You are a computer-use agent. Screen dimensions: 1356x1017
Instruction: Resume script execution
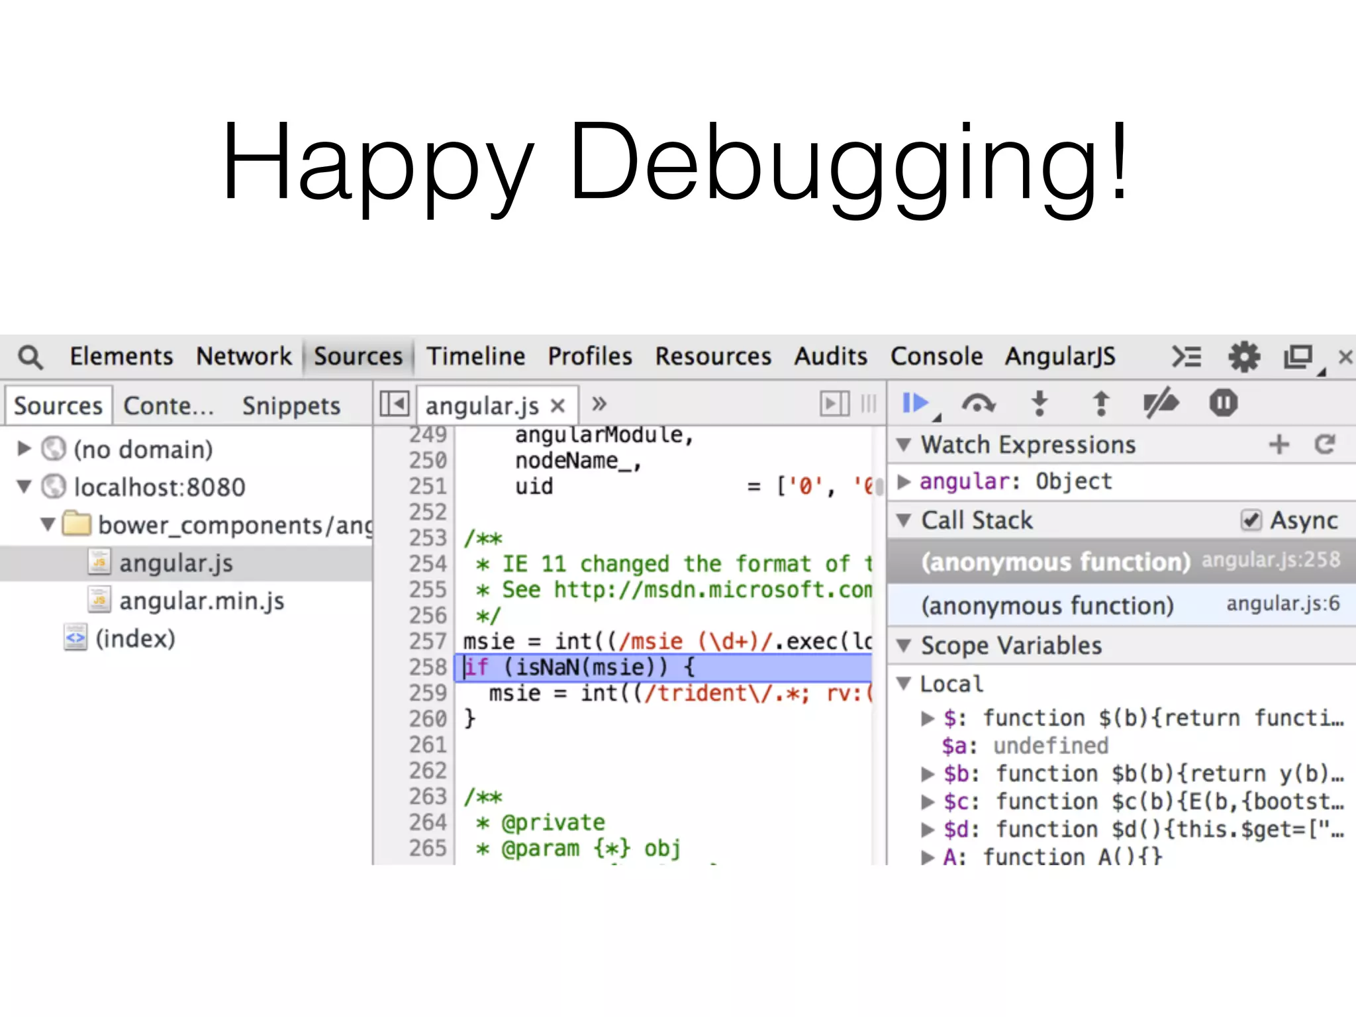pyautogui.click(x=916, y=403)
